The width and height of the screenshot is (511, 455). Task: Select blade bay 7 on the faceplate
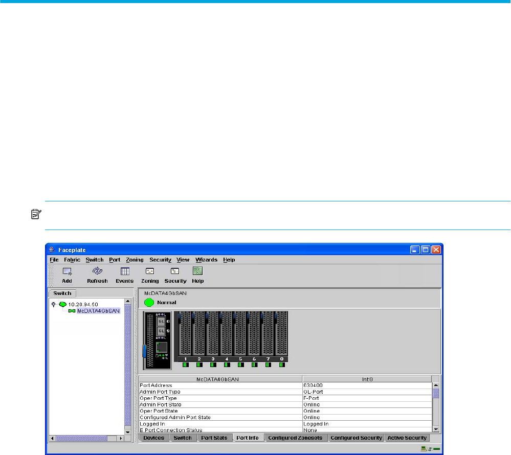click(268, 333)
